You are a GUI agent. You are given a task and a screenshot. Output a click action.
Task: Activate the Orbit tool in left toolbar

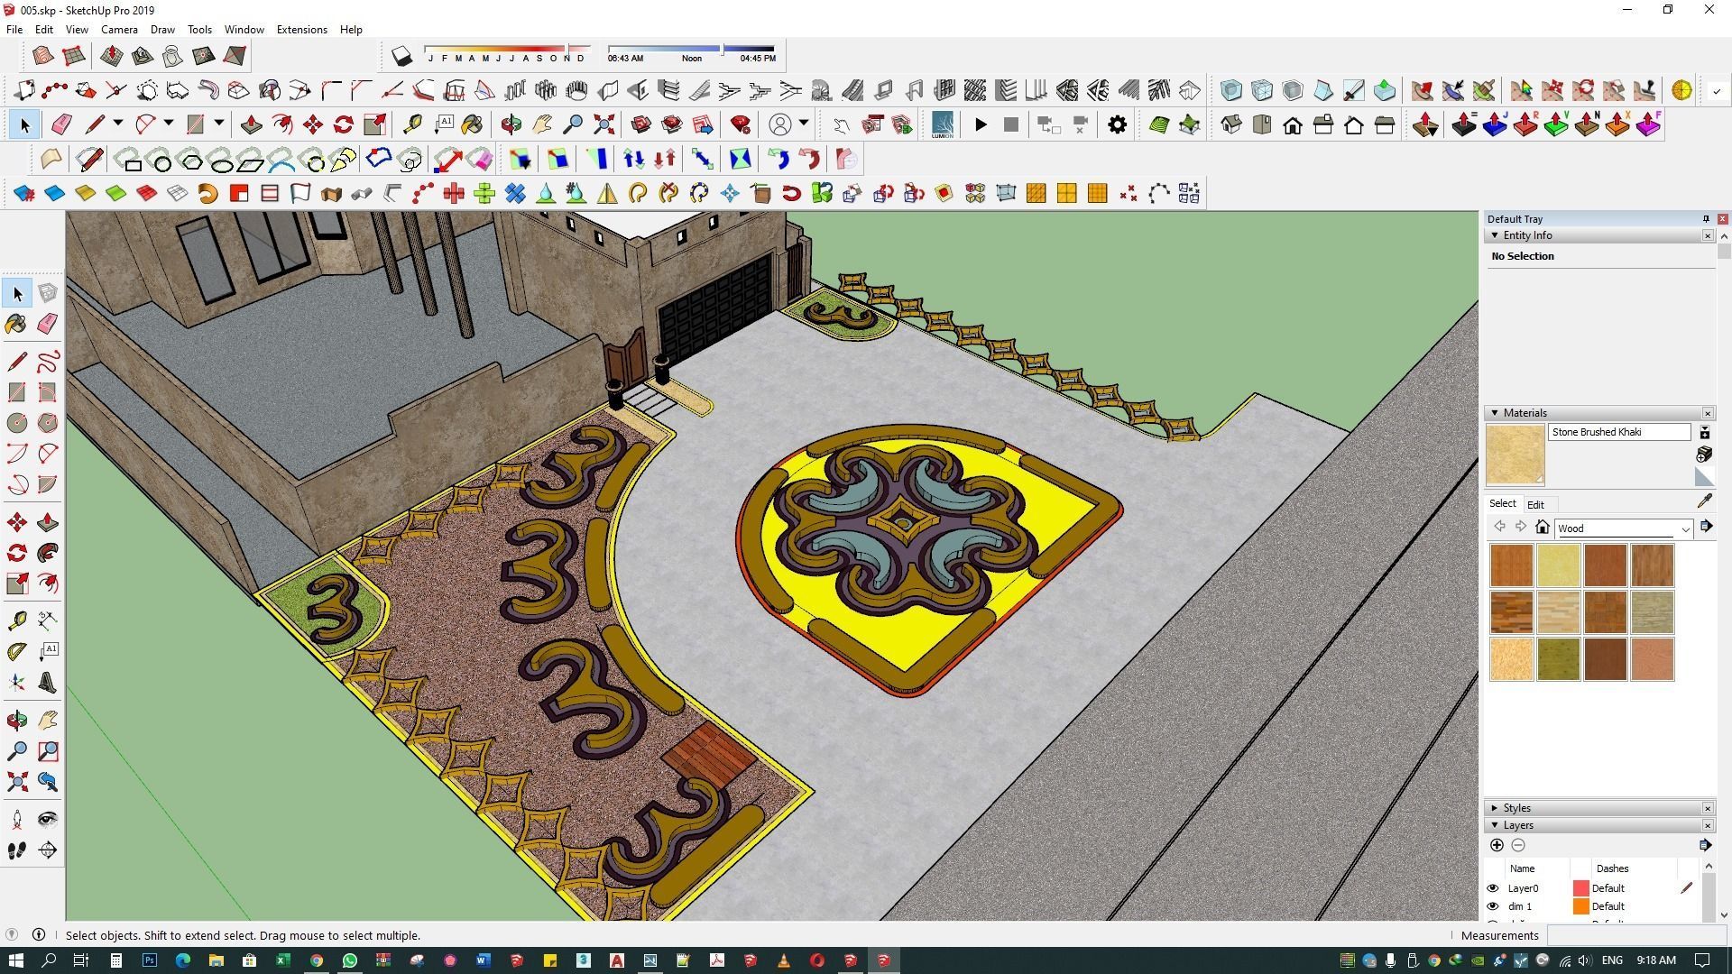(x=17, y=720)
